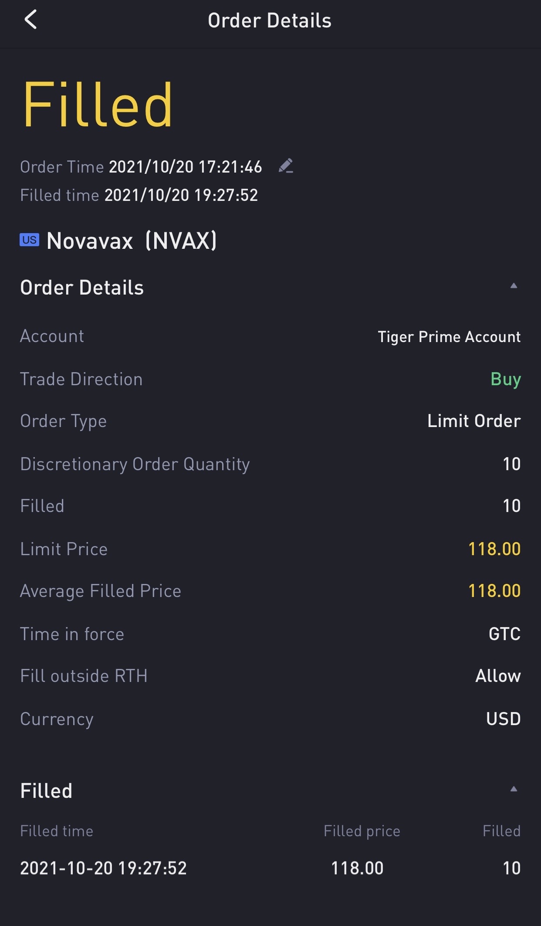Select the Order Details page title

(x=270, y=20)
